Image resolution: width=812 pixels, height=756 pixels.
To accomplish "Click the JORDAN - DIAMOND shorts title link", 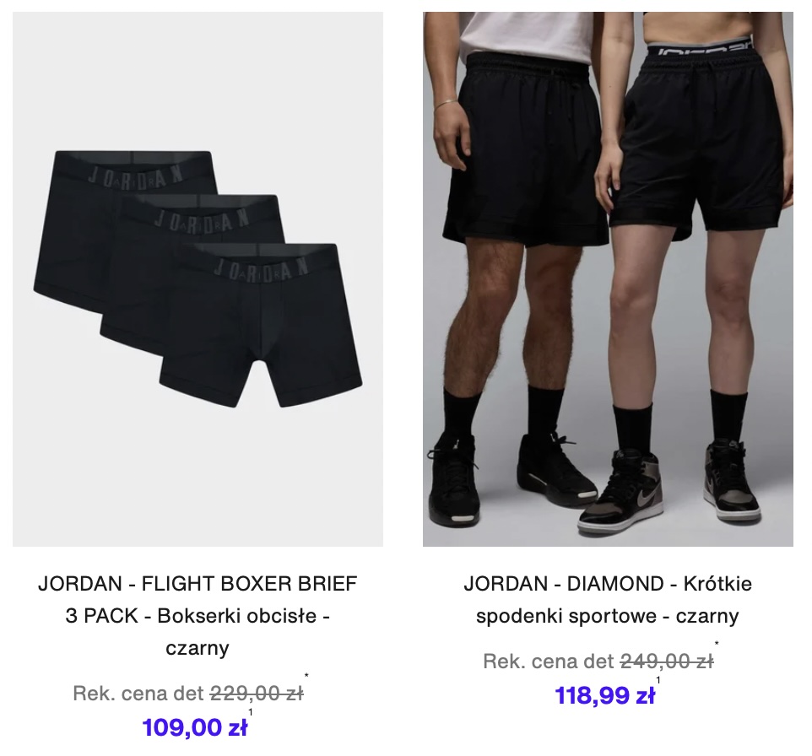I will (x=608, y=600).
